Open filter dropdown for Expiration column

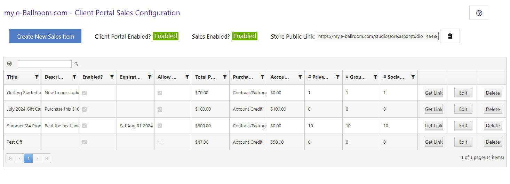149,77
